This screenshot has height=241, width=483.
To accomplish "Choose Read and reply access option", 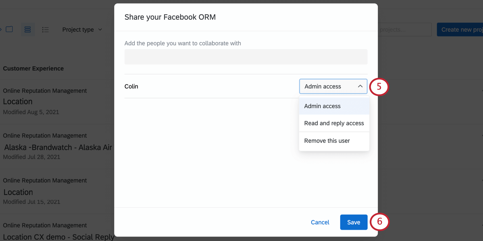I will [334, 123].
